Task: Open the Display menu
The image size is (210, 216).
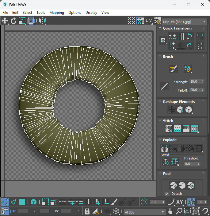Action: click(x=91, y=13)
